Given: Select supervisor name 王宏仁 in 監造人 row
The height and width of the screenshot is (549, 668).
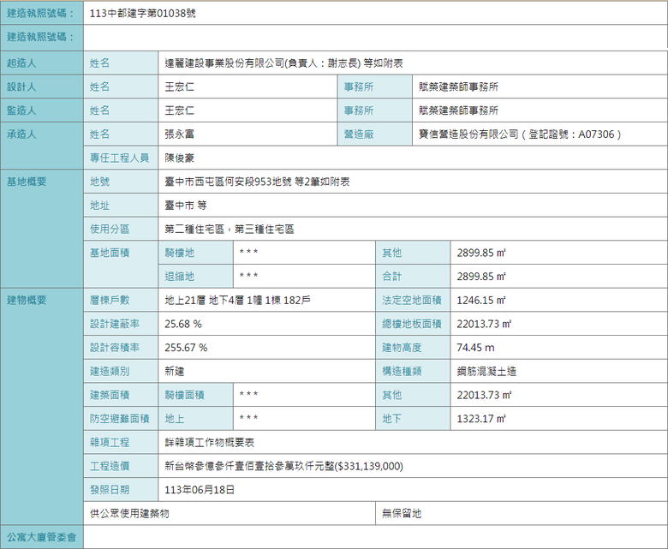Looking at the screenshot, I should pos(179,110).
